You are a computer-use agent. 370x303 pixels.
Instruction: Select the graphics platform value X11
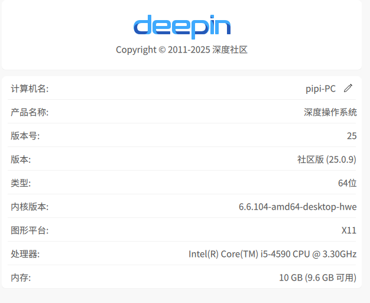[349, 230]
